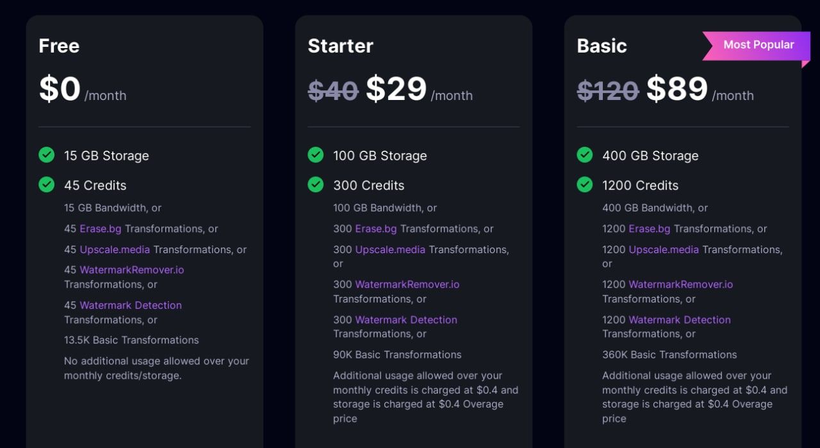820x448 pixels.
Task: Open Erase.bg link in Basic plan
Action: [650, 229]
